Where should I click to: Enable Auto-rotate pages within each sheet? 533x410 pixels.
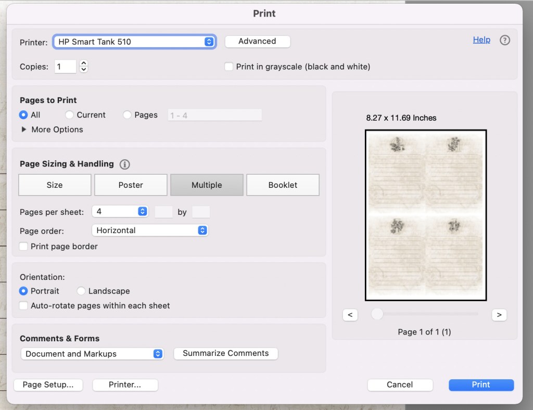pos(23,306)
